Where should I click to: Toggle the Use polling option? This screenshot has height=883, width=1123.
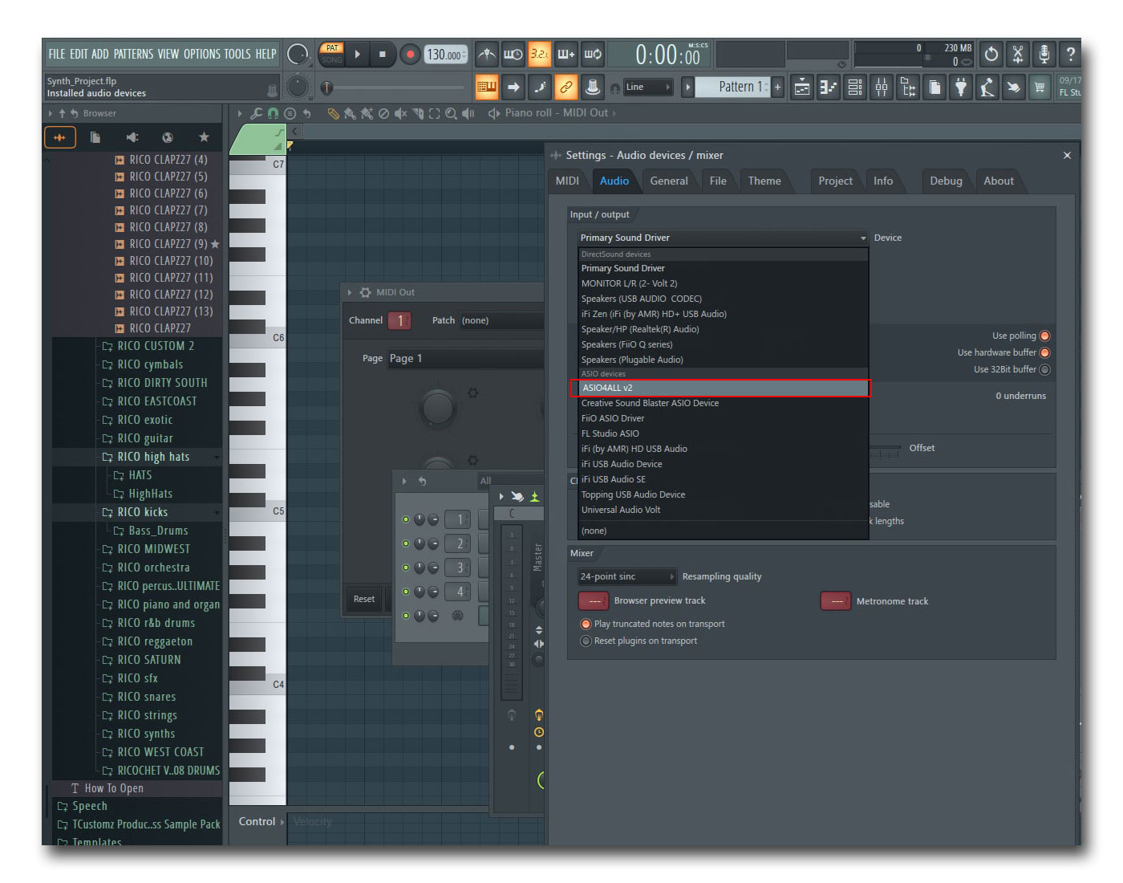click(1044, 336)
